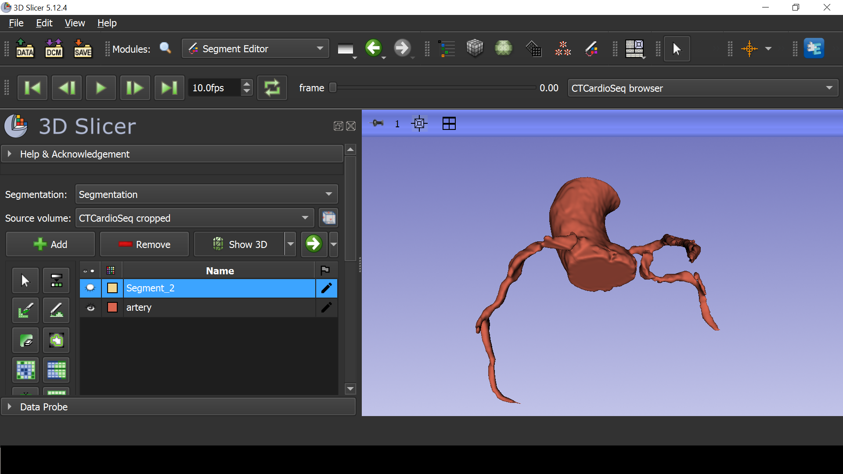Open the CTCardioSeq browser dropdown
The width and height of the screenshot is (843, 474).
[x=702, y=88]
